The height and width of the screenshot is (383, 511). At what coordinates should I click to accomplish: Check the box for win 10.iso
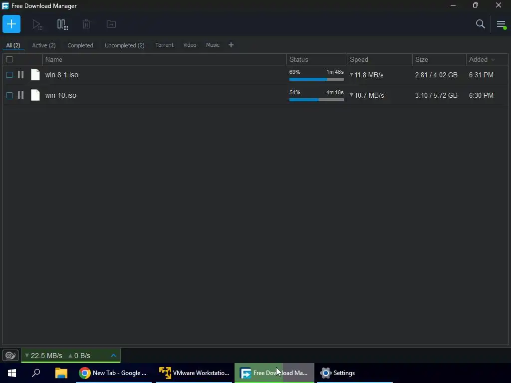pos(9,95)
